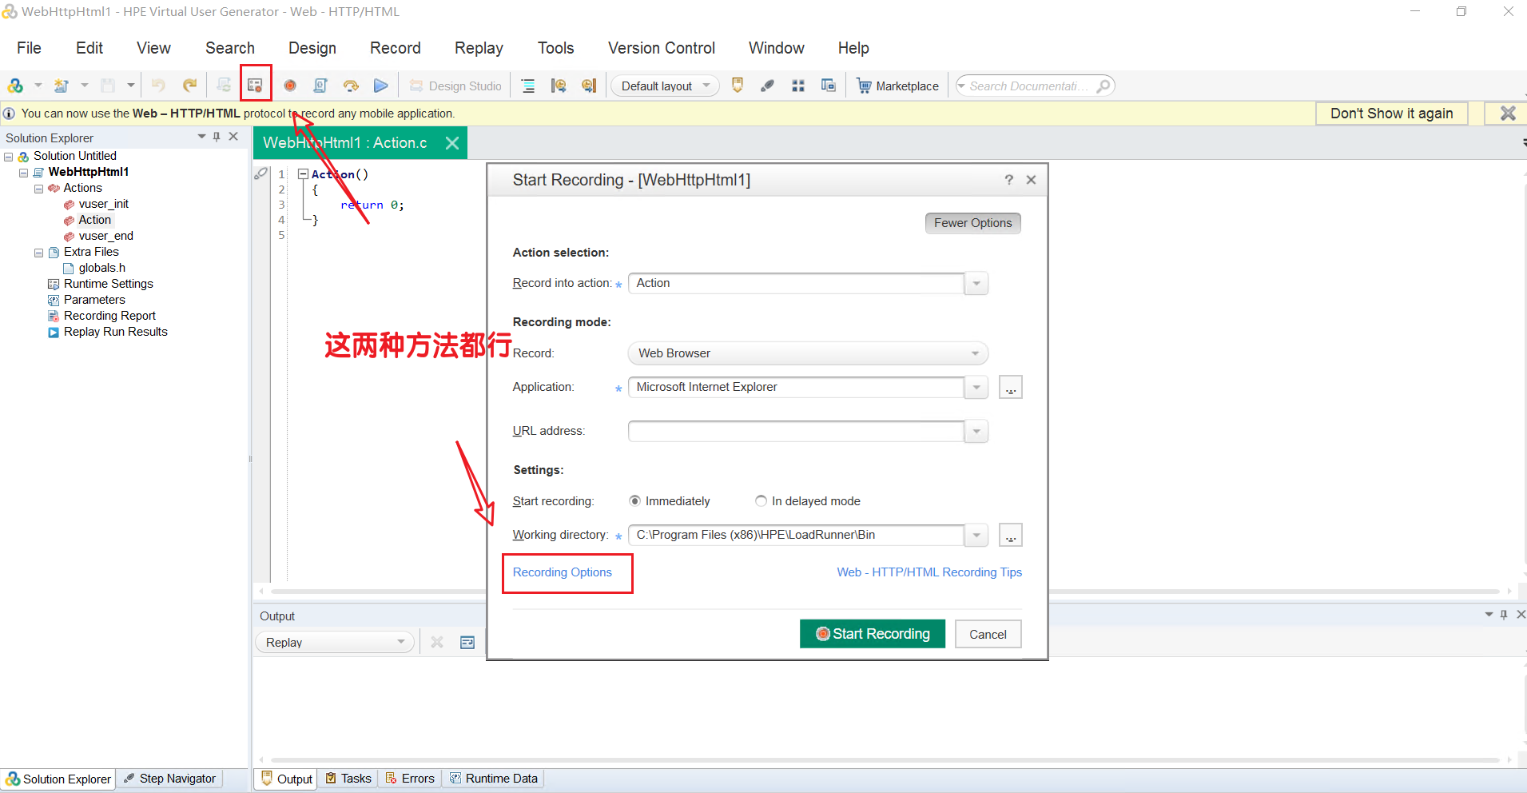Click the search magnifier icon in documentation box

(x=1103, y=86)
